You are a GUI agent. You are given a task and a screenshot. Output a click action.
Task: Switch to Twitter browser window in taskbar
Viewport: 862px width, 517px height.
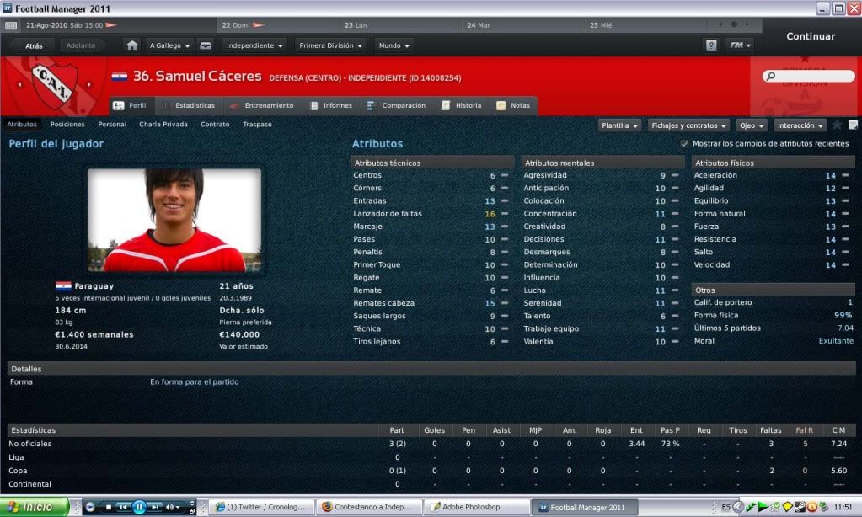[263, 507]
